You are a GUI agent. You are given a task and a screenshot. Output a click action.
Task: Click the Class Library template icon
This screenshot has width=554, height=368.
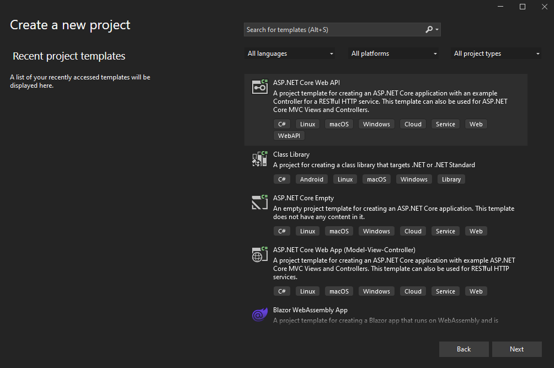coord(260,158)
